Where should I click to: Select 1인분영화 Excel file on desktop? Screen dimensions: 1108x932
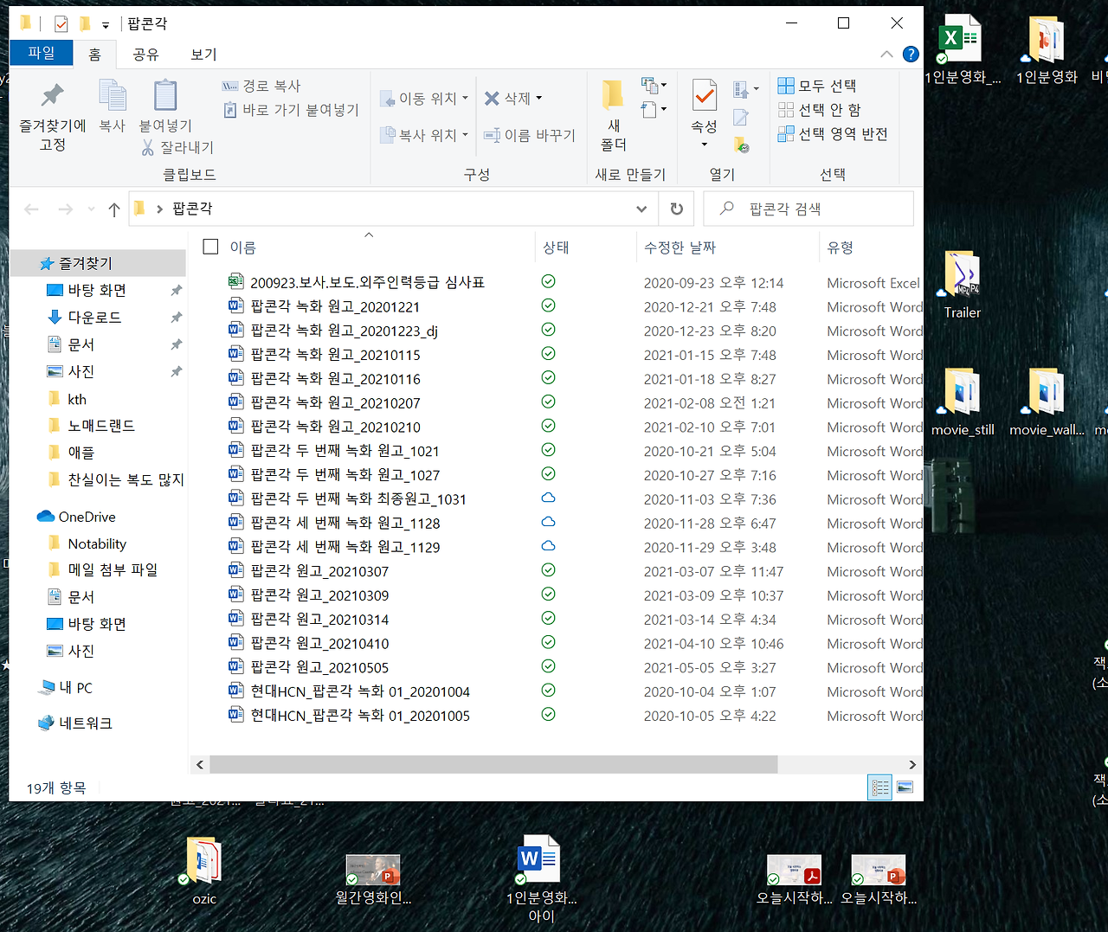click(961, 49)
